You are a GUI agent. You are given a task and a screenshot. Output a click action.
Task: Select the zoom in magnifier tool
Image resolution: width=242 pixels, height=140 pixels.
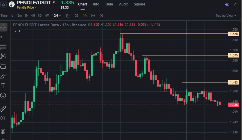click(x=3, y=118)
